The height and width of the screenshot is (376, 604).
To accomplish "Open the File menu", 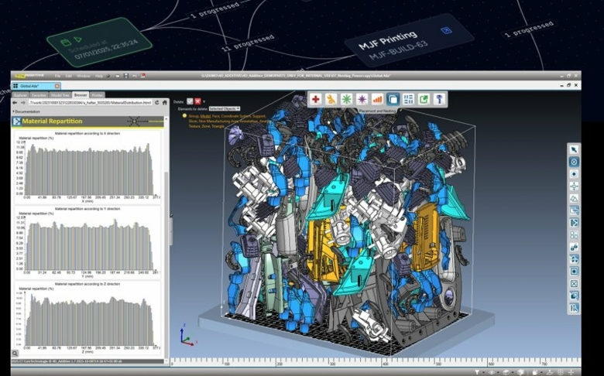I will pos(57,76).
